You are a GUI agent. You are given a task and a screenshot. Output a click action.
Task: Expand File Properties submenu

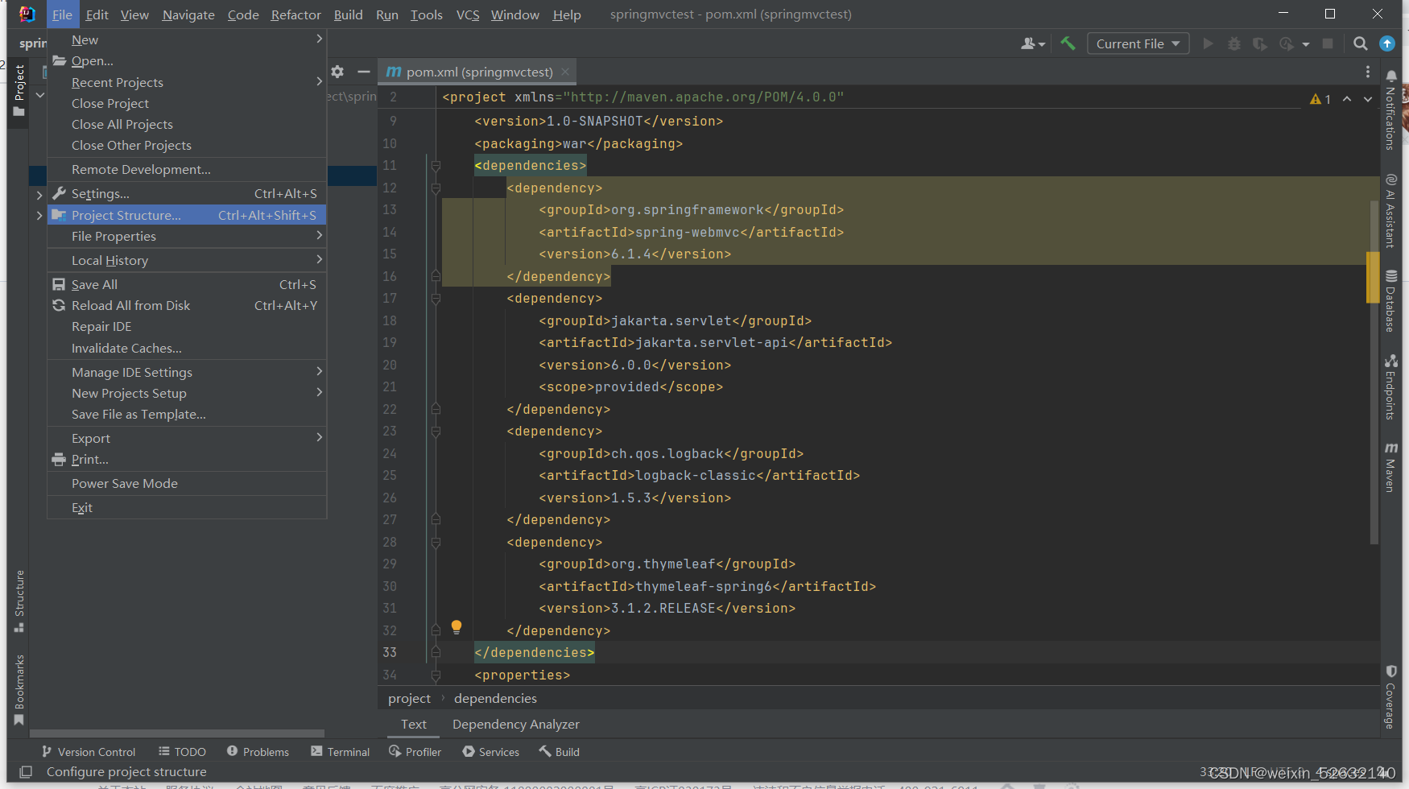coord(187,236)
